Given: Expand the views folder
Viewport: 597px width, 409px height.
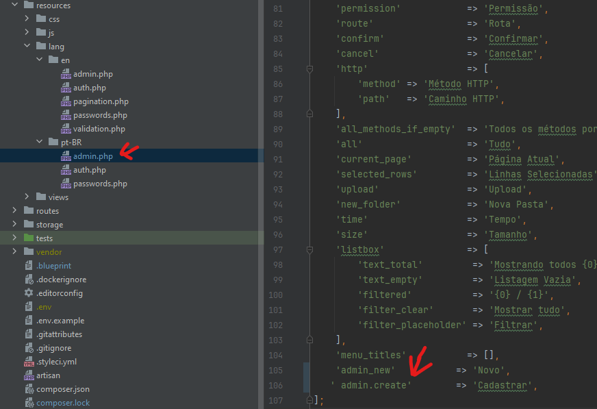Looking at the screenshot, I should [27, 197].
